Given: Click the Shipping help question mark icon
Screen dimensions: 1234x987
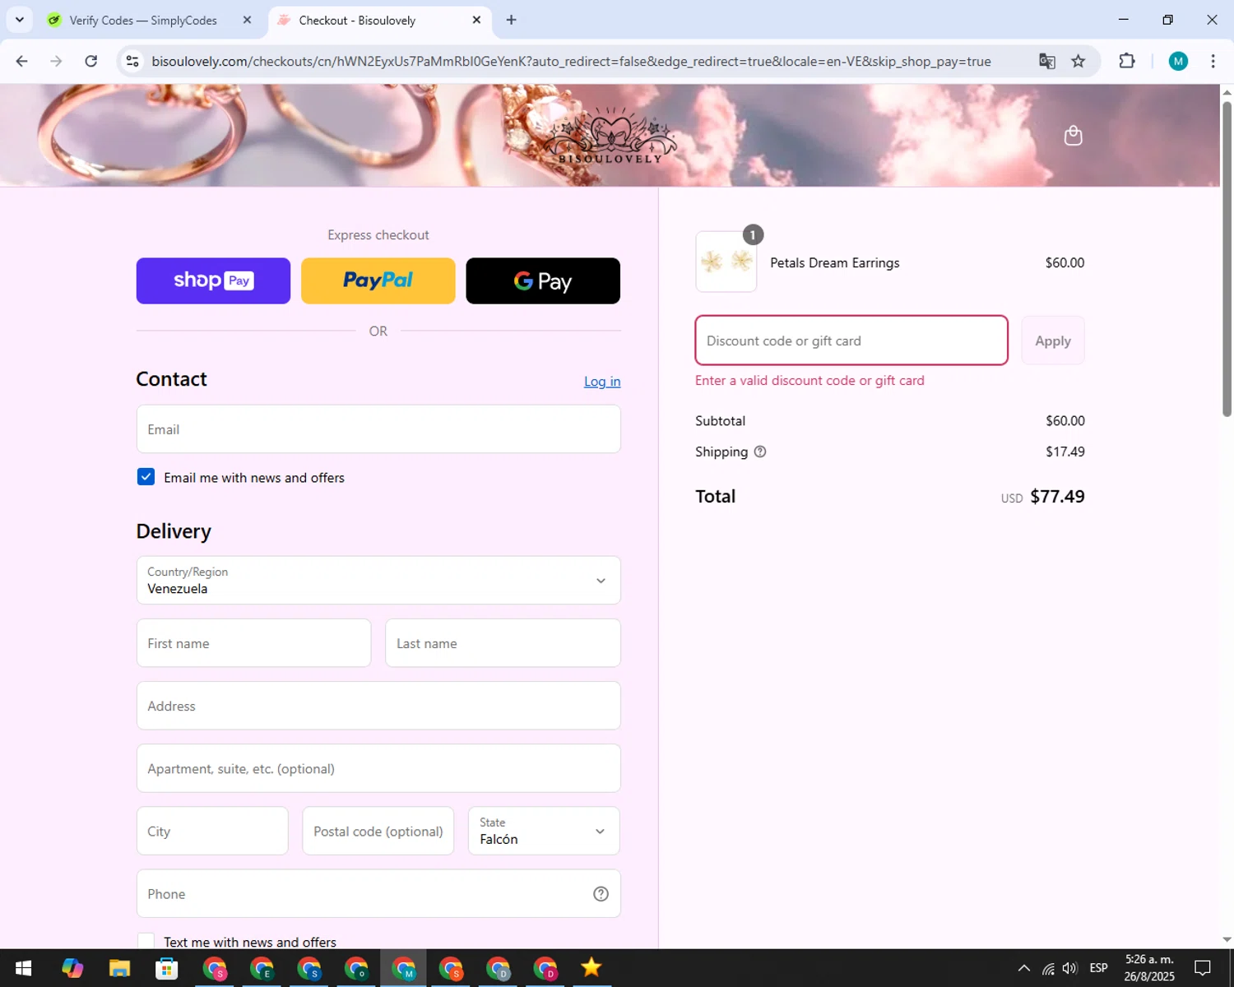Looking at the screenshot, I should point(760,452).
